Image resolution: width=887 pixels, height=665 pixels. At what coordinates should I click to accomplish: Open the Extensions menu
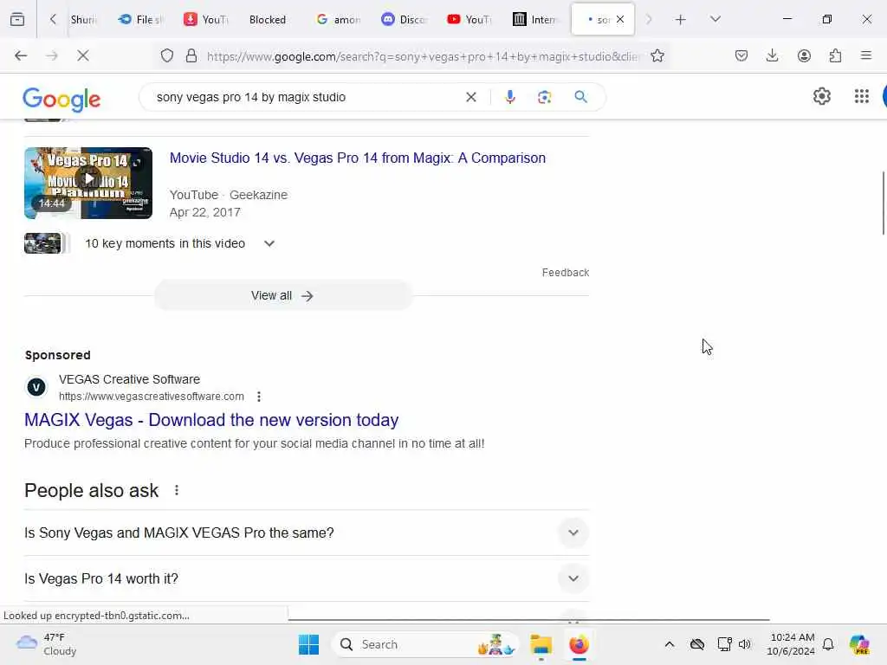click(835, 55)
